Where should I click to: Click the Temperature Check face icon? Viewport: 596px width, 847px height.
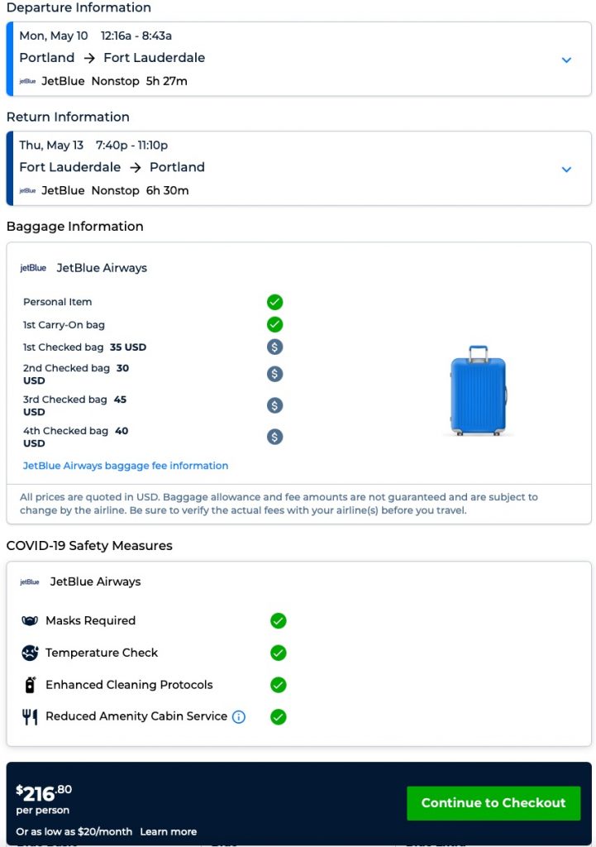30,653
